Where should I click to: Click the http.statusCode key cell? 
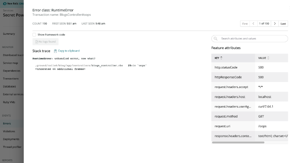tap(233, 67)
